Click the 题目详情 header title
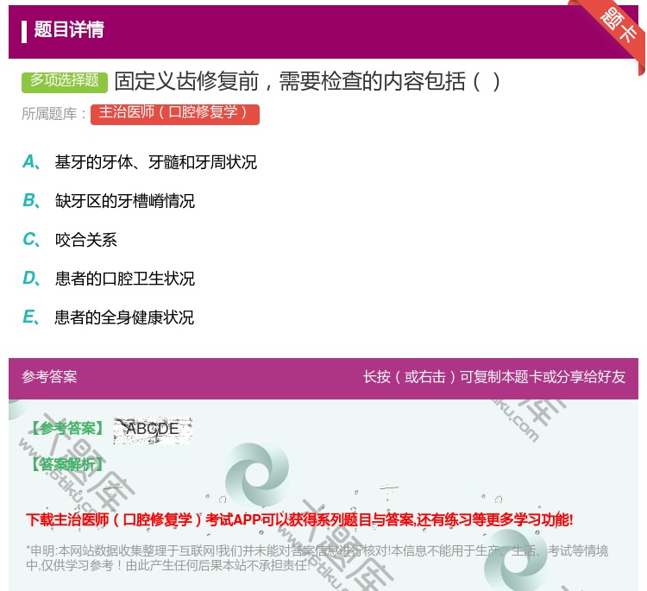The image size is (647, 591). point(69,29)
